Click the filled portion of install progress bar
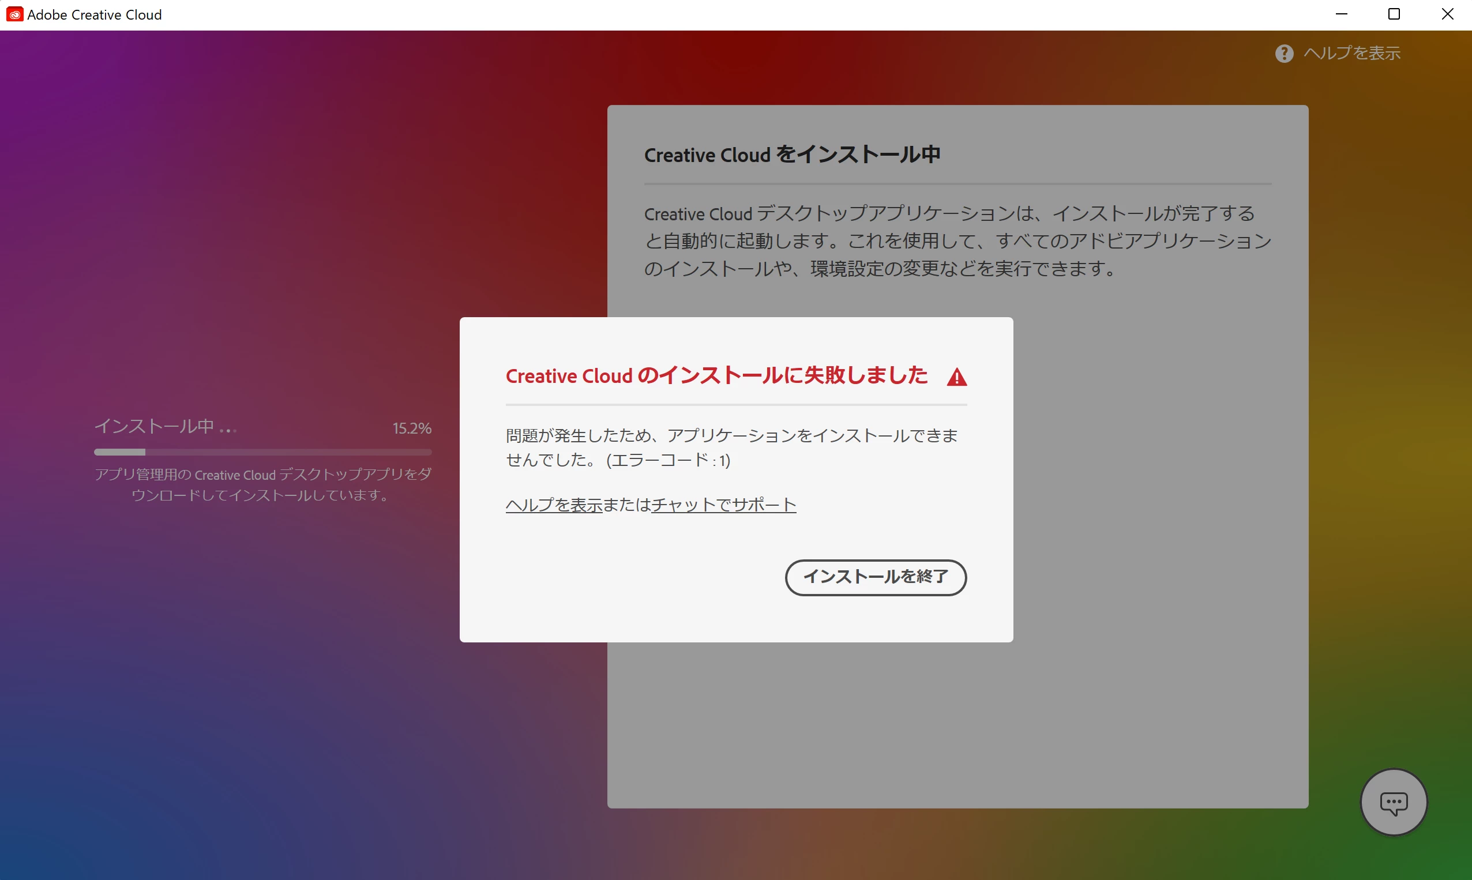 pyautogui.click(x=119, y=452)
